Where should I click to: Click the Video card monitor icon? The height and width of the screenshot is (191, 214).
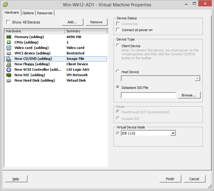pos(9,48)
